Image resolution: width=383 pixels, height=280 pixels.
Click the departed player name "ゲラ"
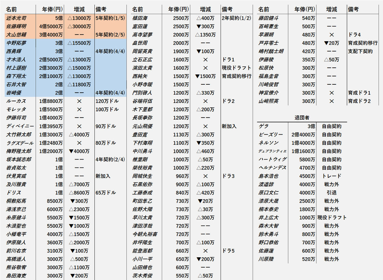coord(264,126)
